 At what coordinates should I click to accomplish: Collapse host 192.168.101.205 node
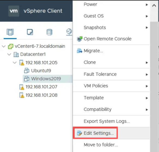15,62
